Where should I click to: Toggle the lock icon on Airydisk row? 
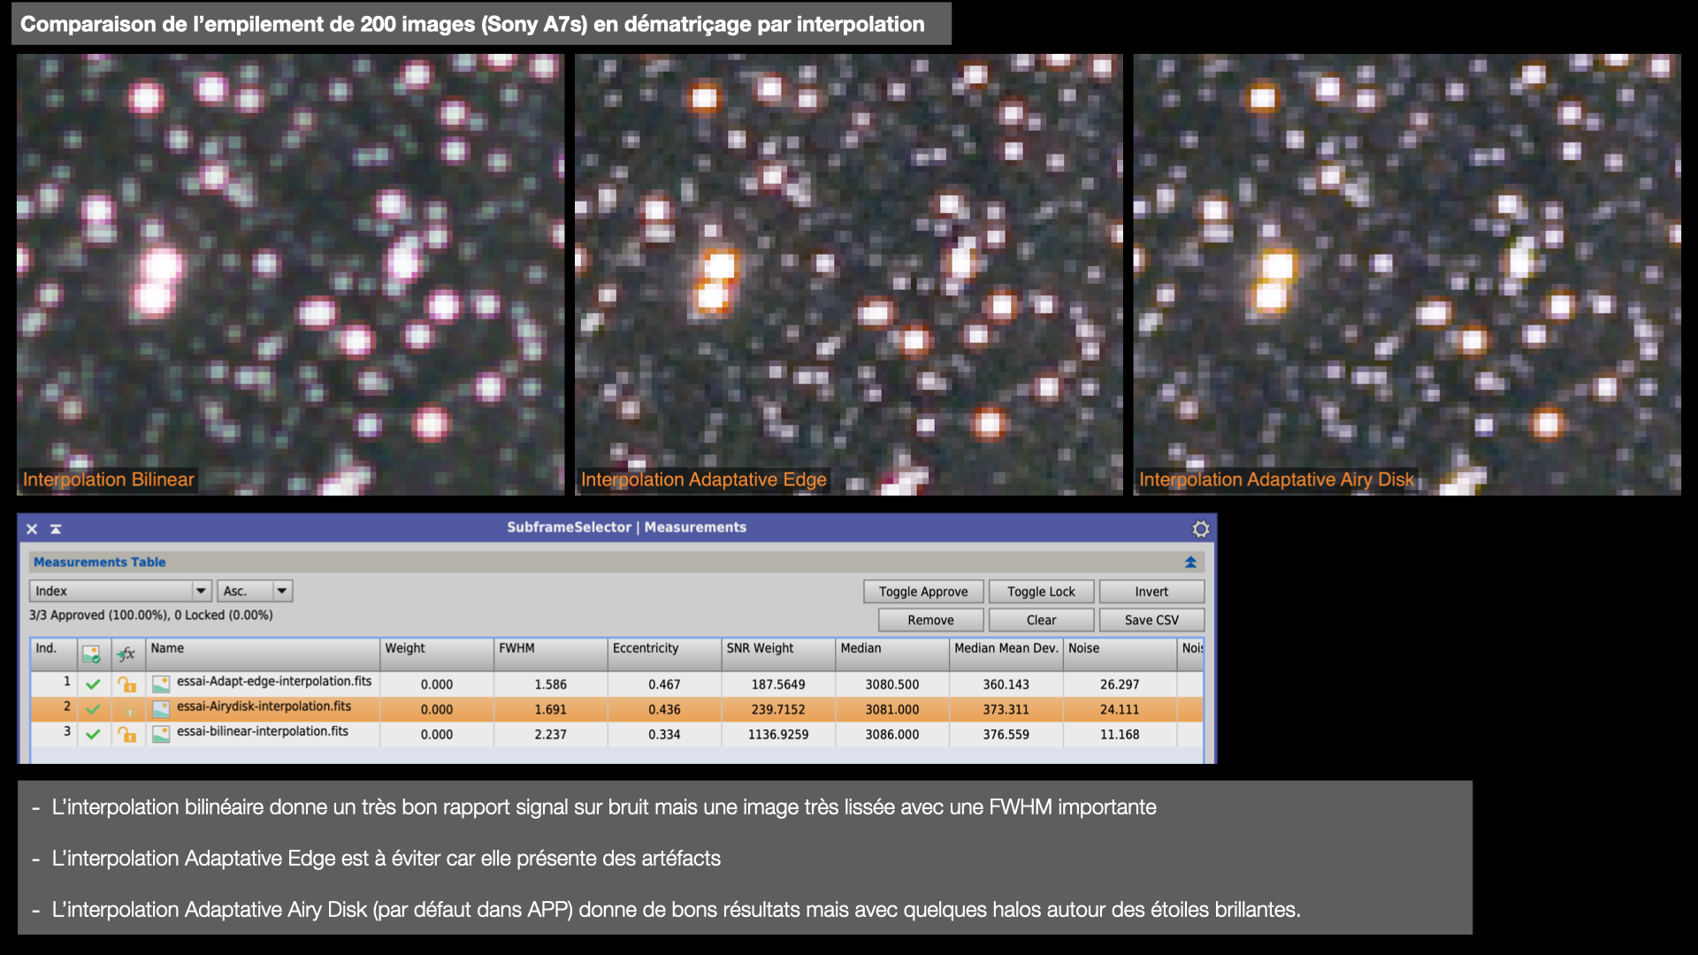pos(127,709)
